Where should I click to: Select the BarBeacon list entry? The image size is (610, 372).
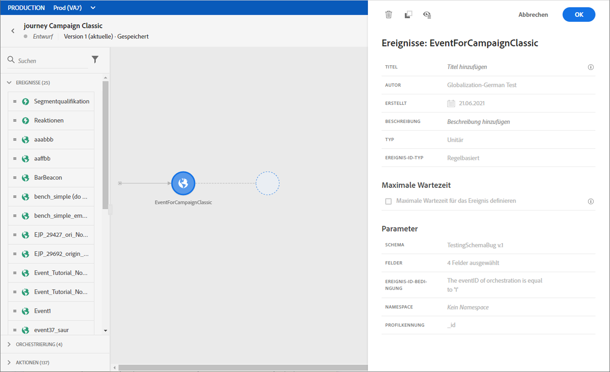[51, 178]
